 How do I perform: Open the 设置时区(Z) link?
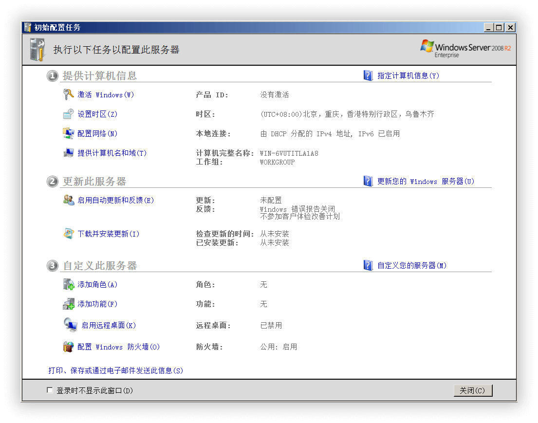(97, 114)
